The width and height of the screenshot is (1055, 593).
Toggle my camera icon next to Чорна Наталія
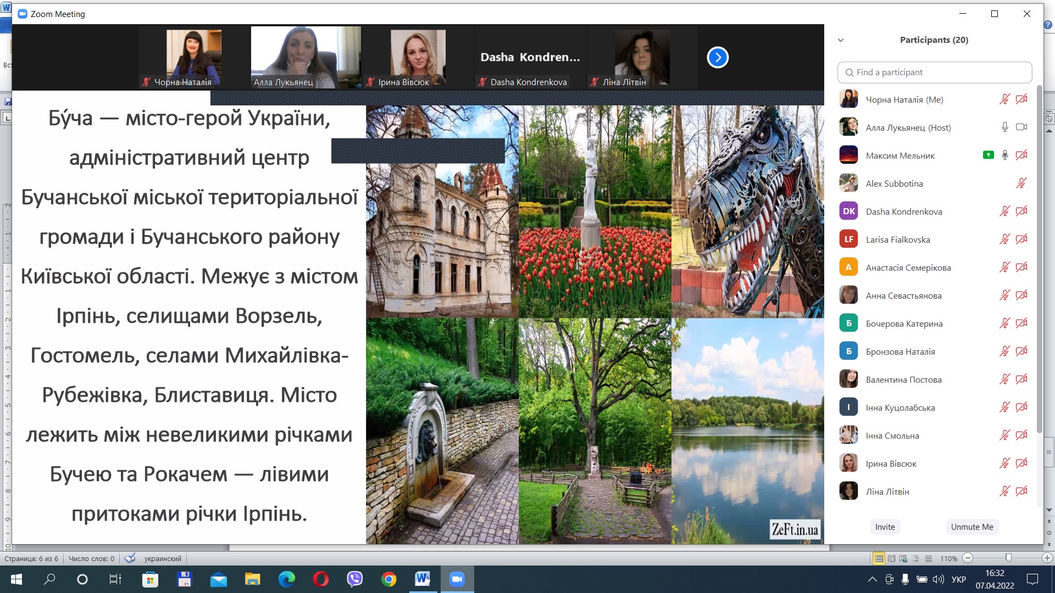click(x=1021, y=99)
